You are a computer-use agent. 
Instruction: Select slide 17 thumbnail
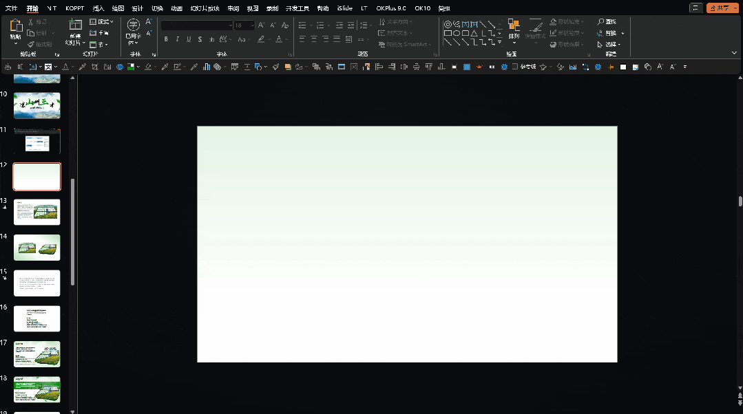[x=37, y=354]
